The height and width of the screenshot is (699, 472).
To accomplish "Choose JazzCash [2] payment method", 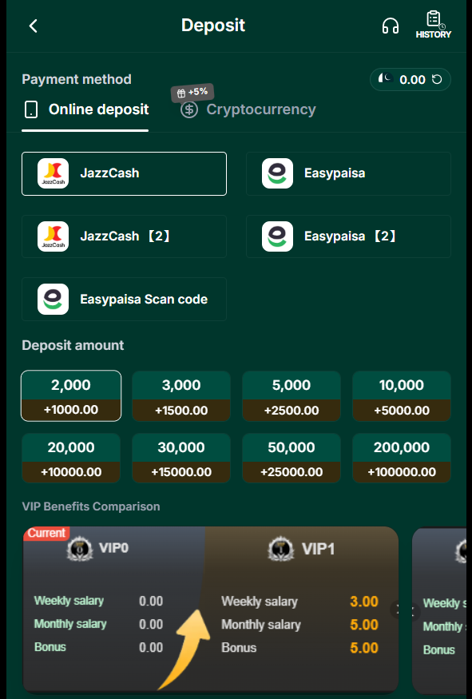I will pos(124,236).
